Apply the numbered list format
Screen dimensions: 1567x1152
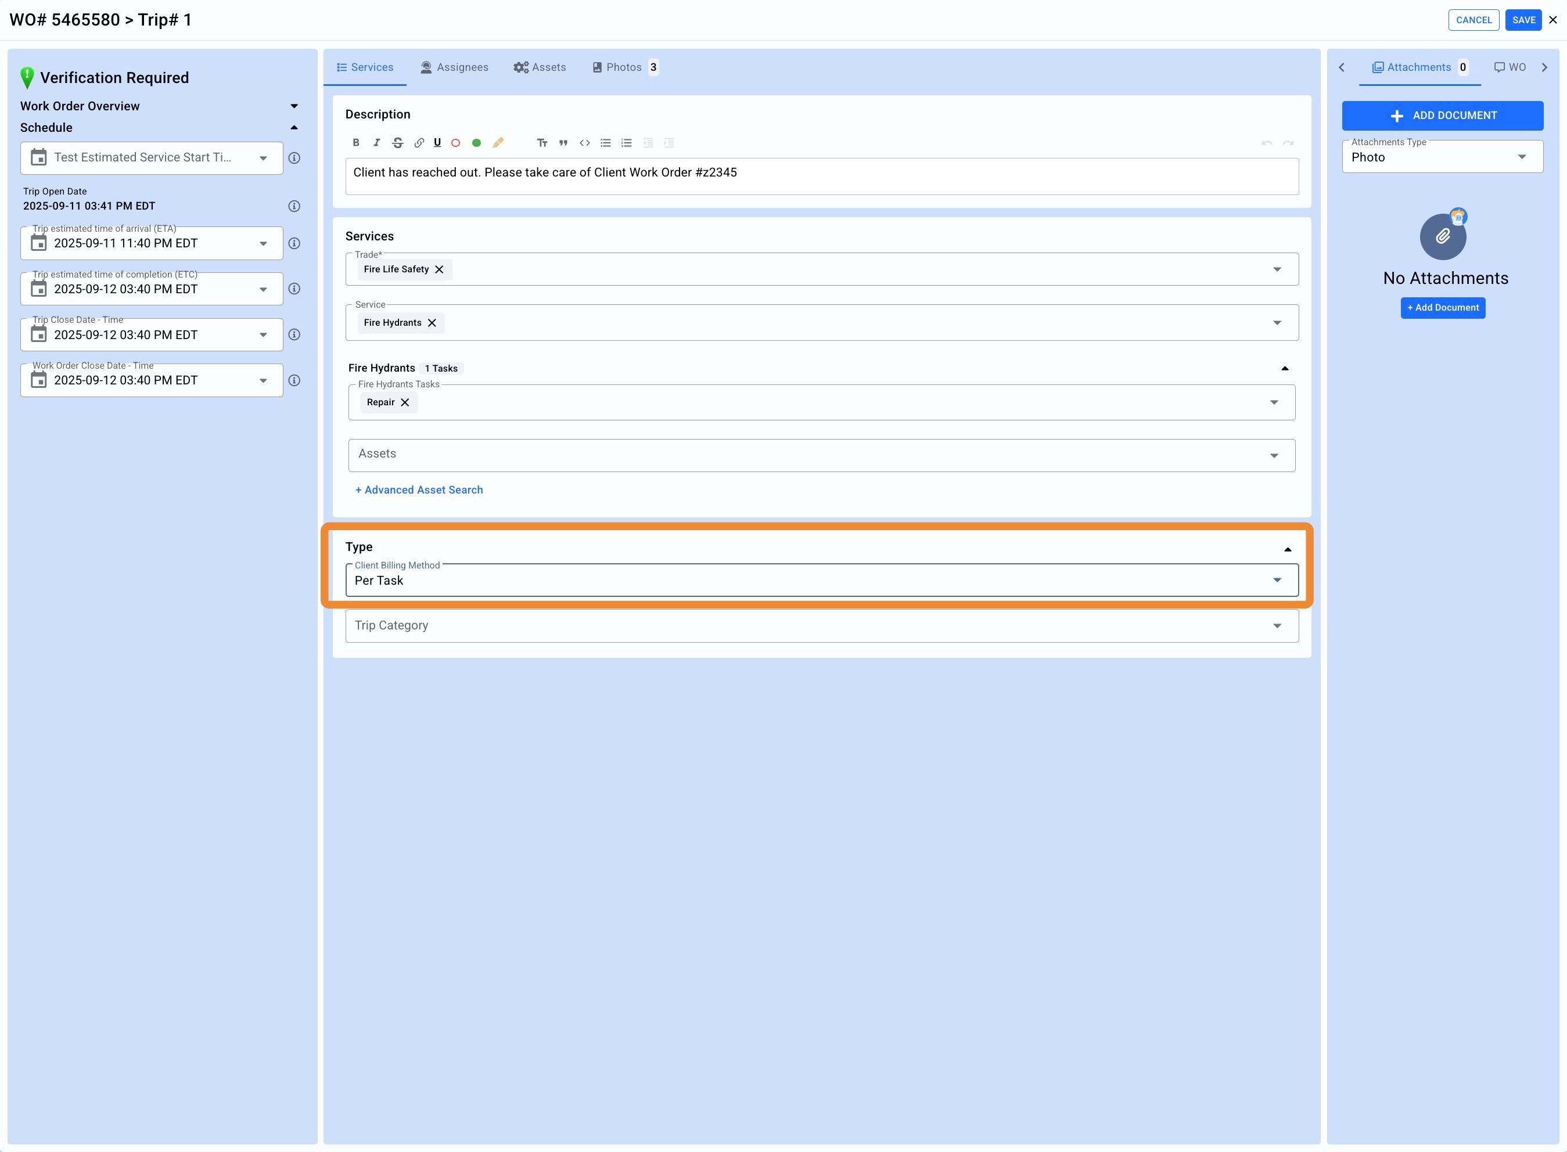coord(626,143)
